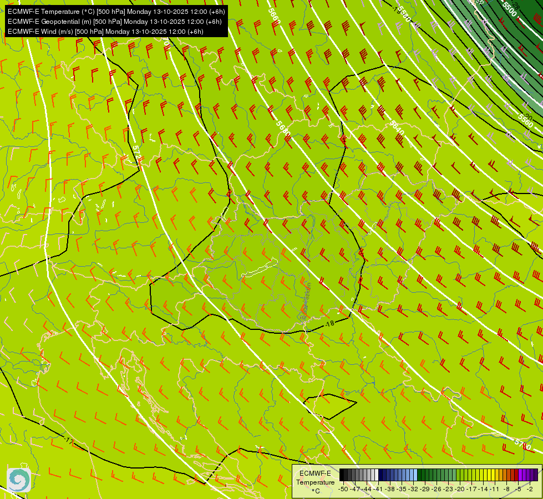Click the -38 value in the legend

coord(390,489)
